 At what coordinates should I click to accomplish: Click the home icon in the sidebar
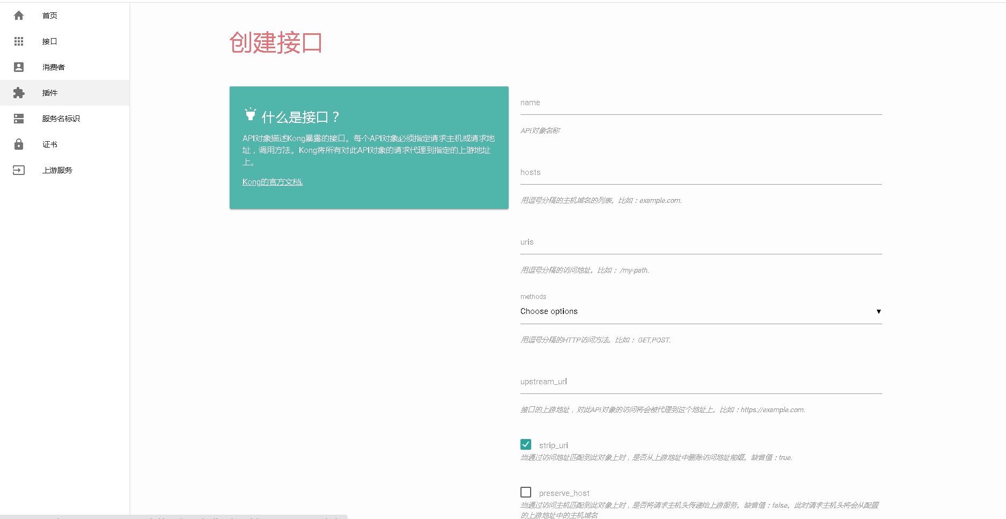19,16
